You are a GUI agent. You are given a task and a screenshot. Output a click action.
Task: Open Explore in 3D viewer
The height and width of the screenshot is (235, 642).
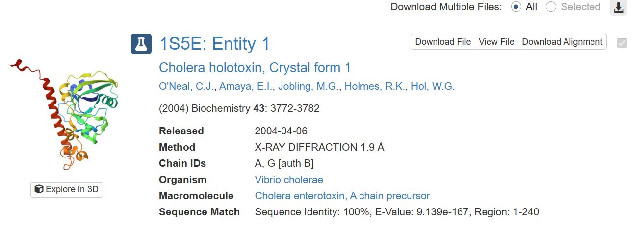67,189
